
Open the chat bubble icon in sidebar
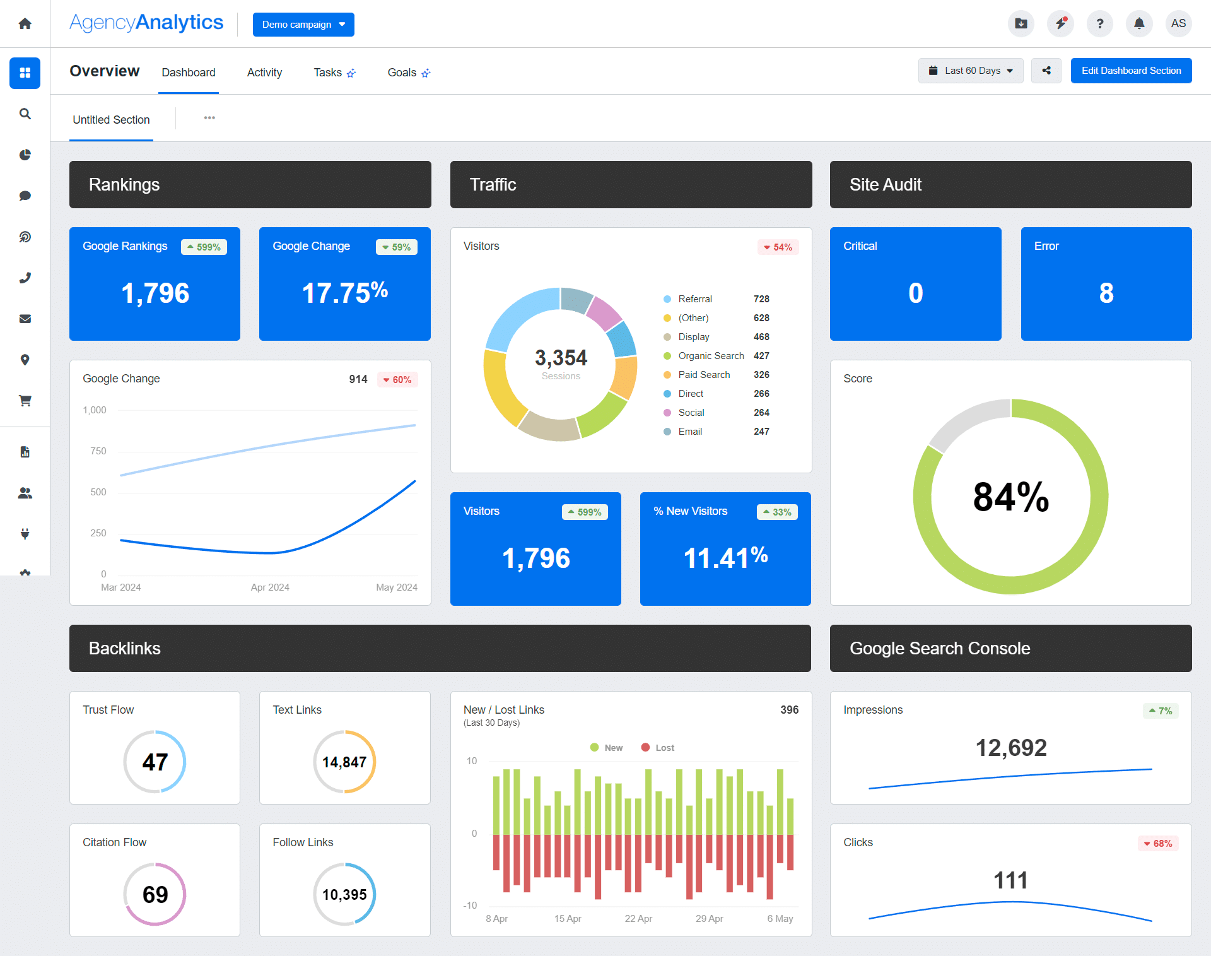[25, 196]
